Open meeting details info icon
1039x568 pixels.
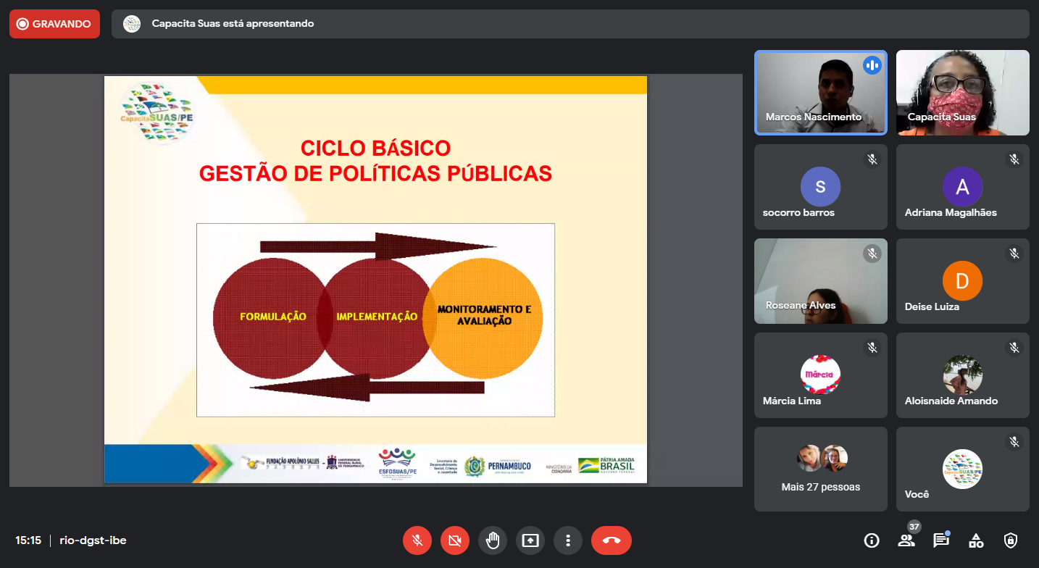click(x=872, y=540)
